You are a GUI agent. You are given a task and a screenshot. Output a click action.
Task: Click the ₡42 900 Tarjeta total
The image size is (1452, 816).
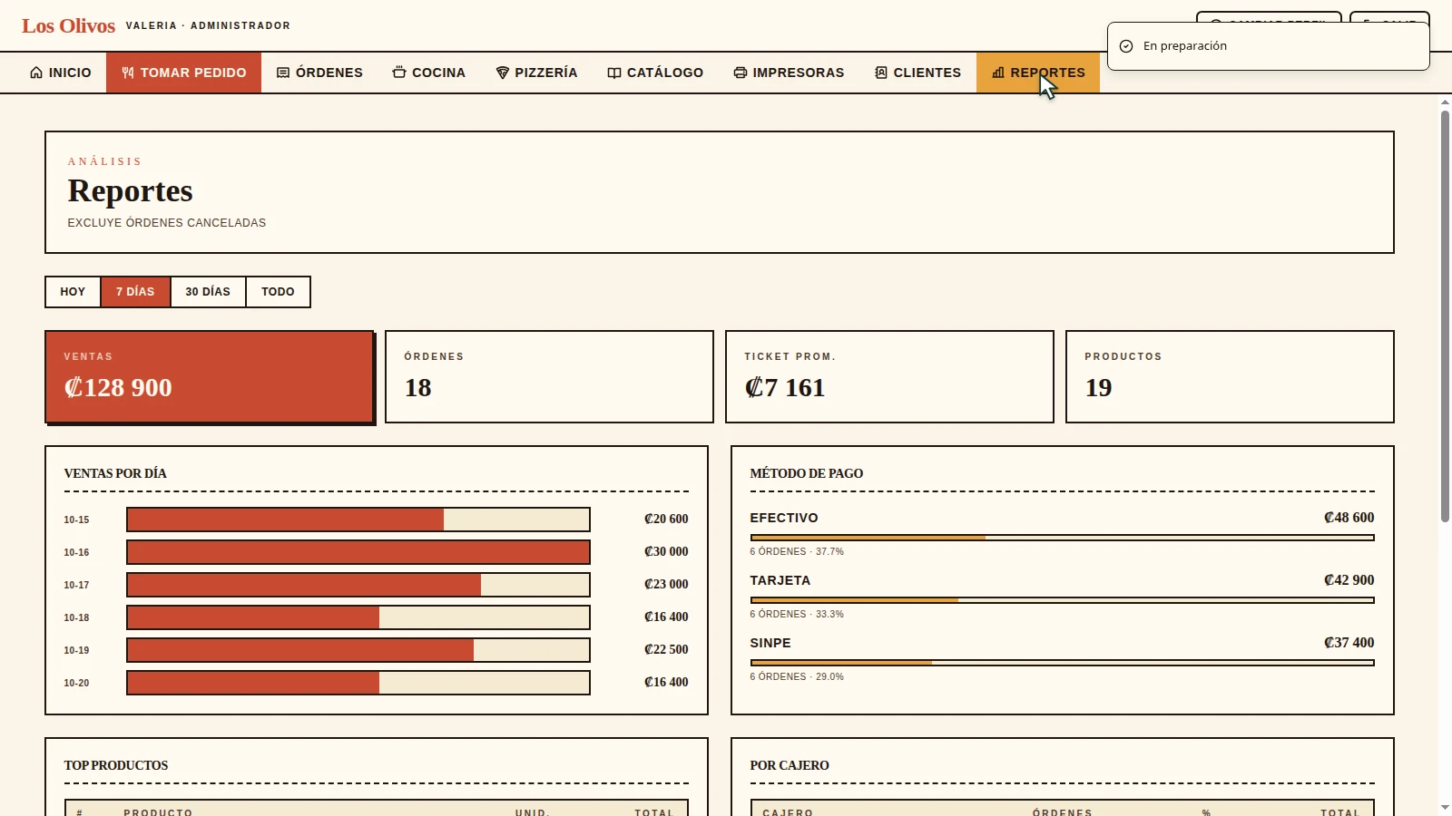click(x=1349, y=580)
